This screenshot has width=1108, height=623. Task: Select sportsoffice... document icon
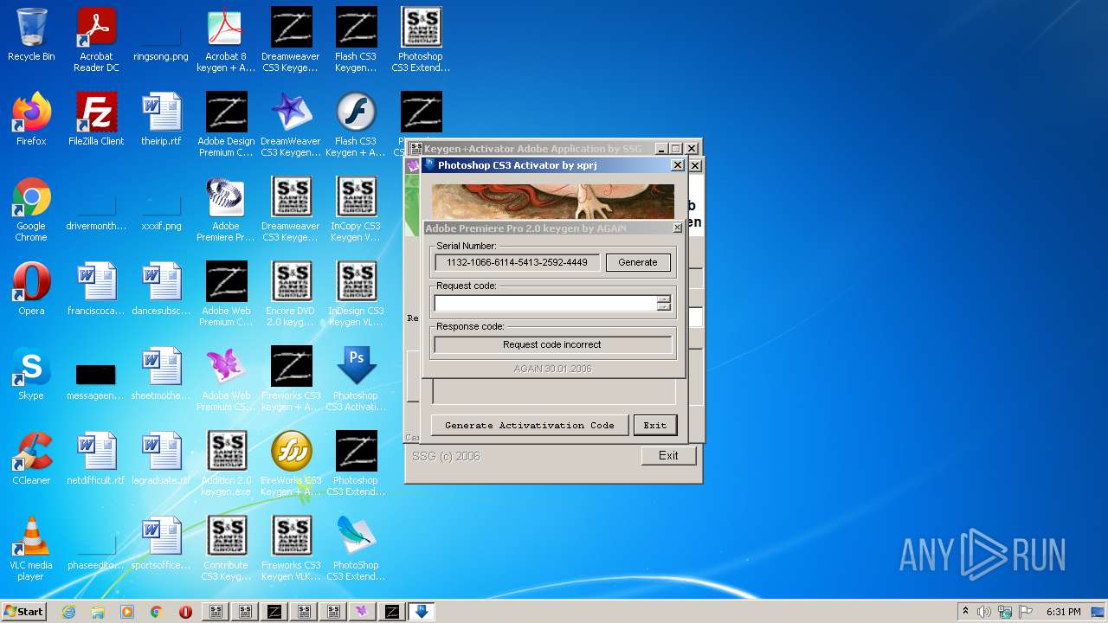[161, 543]
